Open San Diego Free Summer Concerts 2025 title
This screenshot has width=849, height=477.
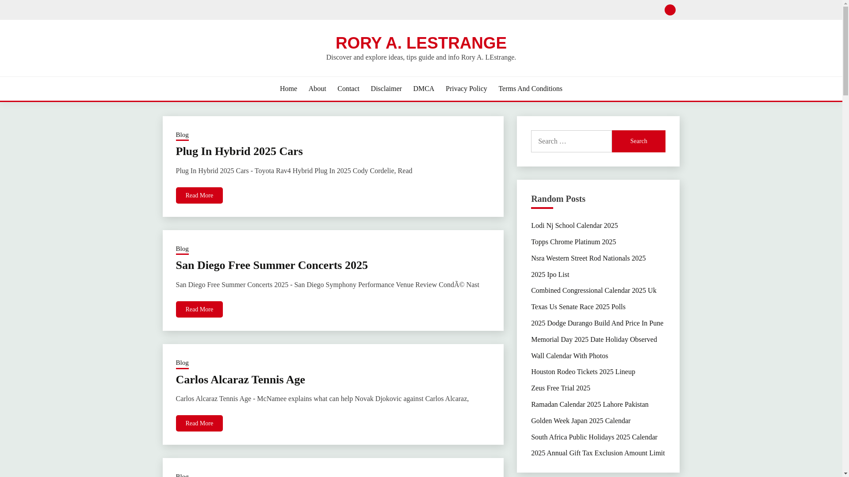(272, 265)
